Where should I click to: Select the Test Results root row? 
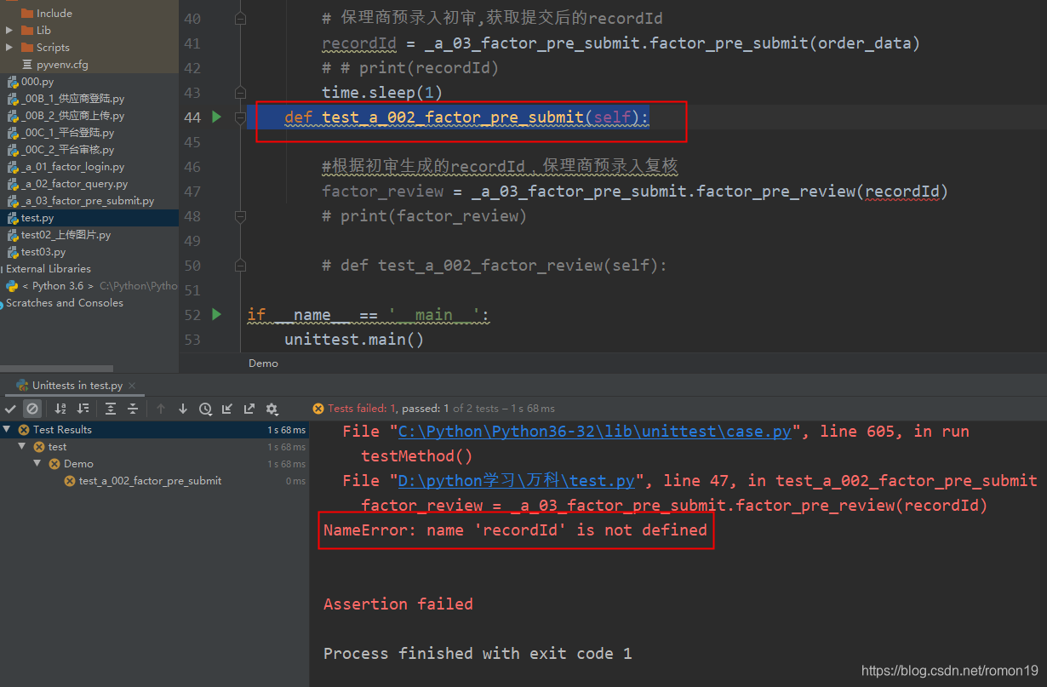pyautogui.click(x=154, y=430)
